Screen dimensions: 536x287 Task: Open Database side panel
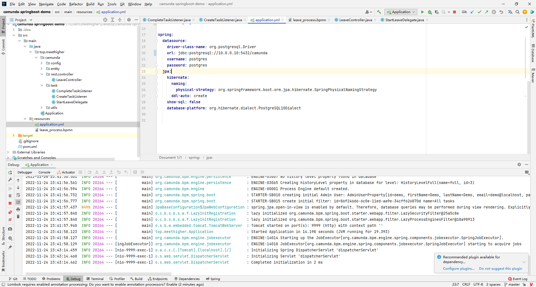pos(533,53)
